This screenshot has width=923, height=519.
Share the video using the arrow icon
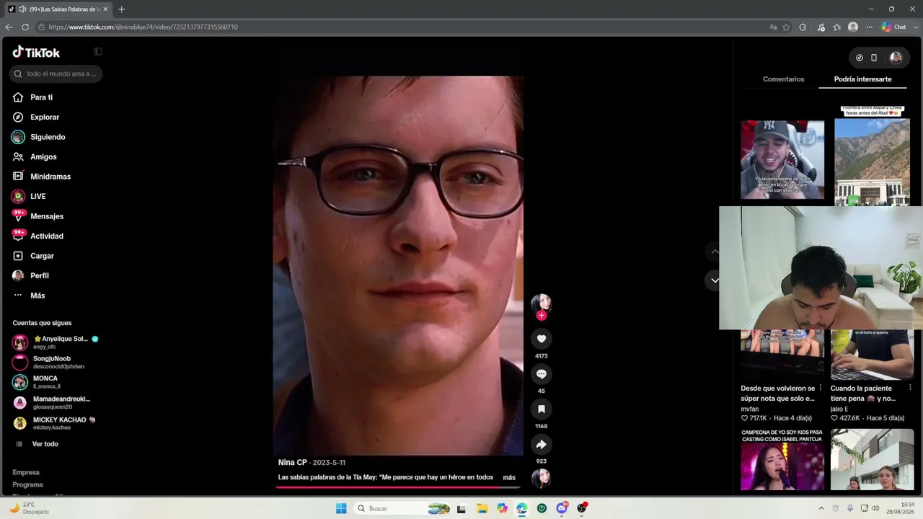pyautogui.click(x=542, y=444)
